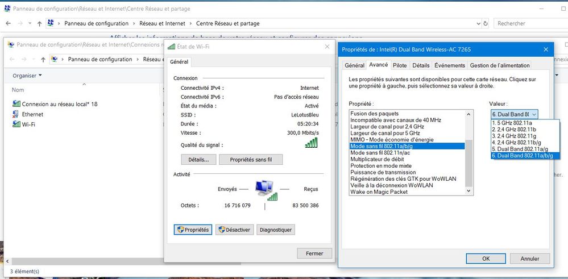Select the Ethernet connection icon

point(16,114)
